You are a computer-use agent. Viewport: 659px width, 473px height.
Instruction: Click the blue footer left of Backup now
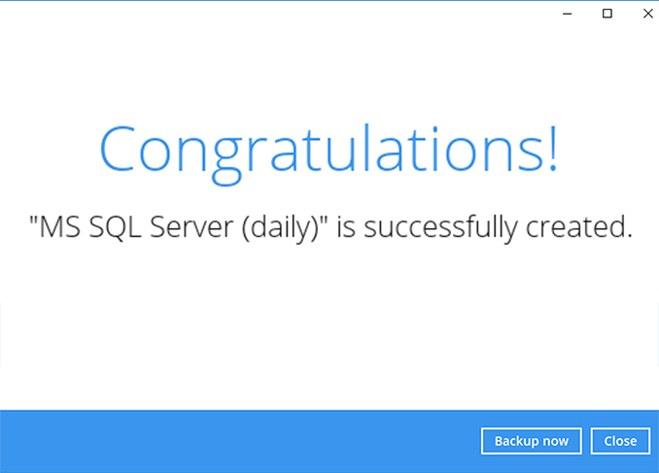click(x=389, y=442)
